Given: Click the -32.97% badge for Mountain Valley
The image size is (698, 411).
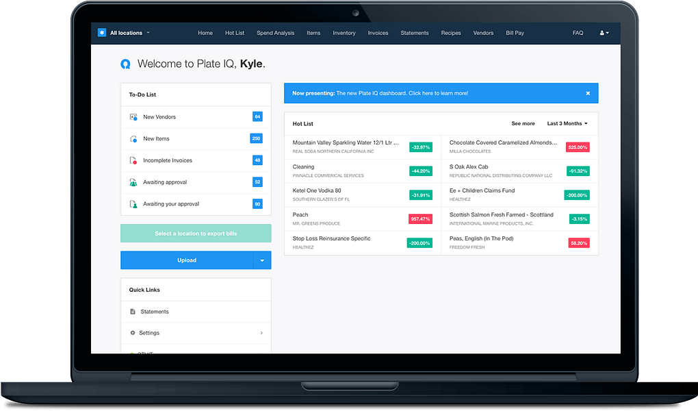Looking at the screenshot, I should (x=421, y=147).
